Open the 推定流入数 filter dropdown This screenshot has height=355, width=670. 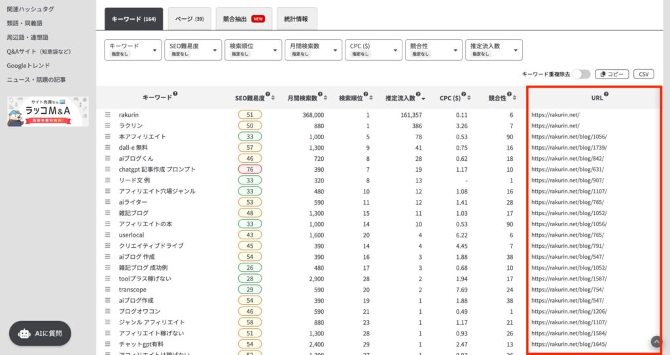pyautogui.click(x=494, y=50)
